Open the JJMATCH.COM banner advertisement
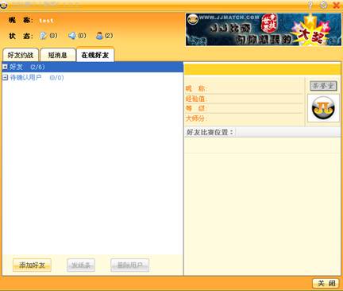Viewport: 343px width, 291px height. click(x=264, y=29)
